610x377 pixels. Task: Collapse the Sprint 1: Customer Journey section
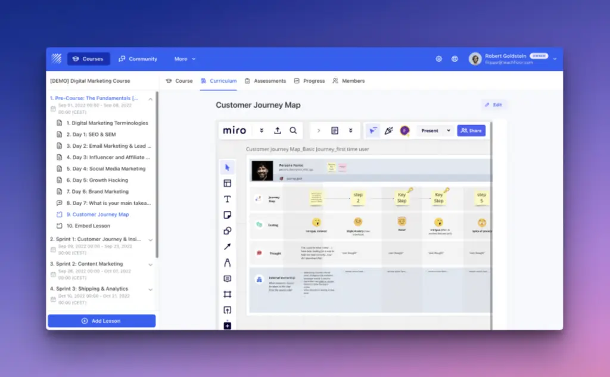(150, 239)
